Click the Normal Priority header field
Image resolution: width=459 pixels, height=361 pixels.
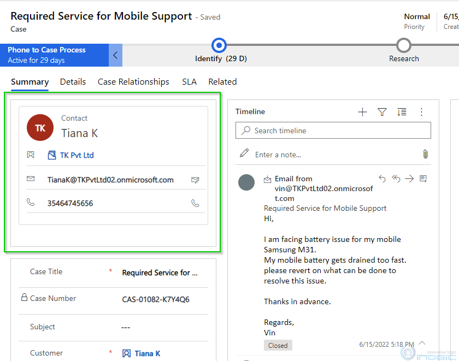[x=417, y=21]
